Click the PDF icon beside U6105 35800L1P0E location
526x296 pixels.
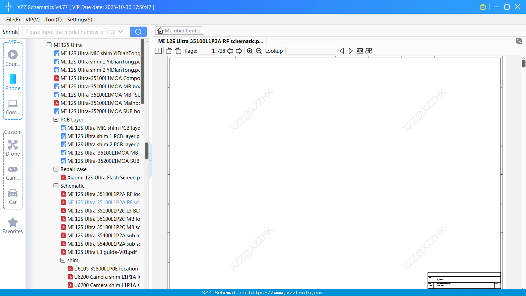coord(70,269)
